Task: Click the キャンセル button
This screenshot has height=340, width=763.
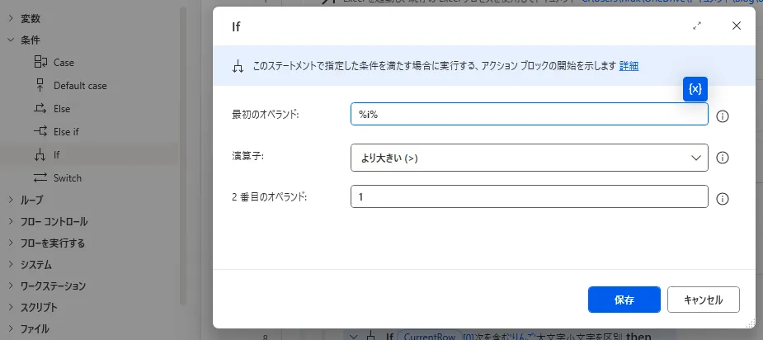Action: (703, 300)
